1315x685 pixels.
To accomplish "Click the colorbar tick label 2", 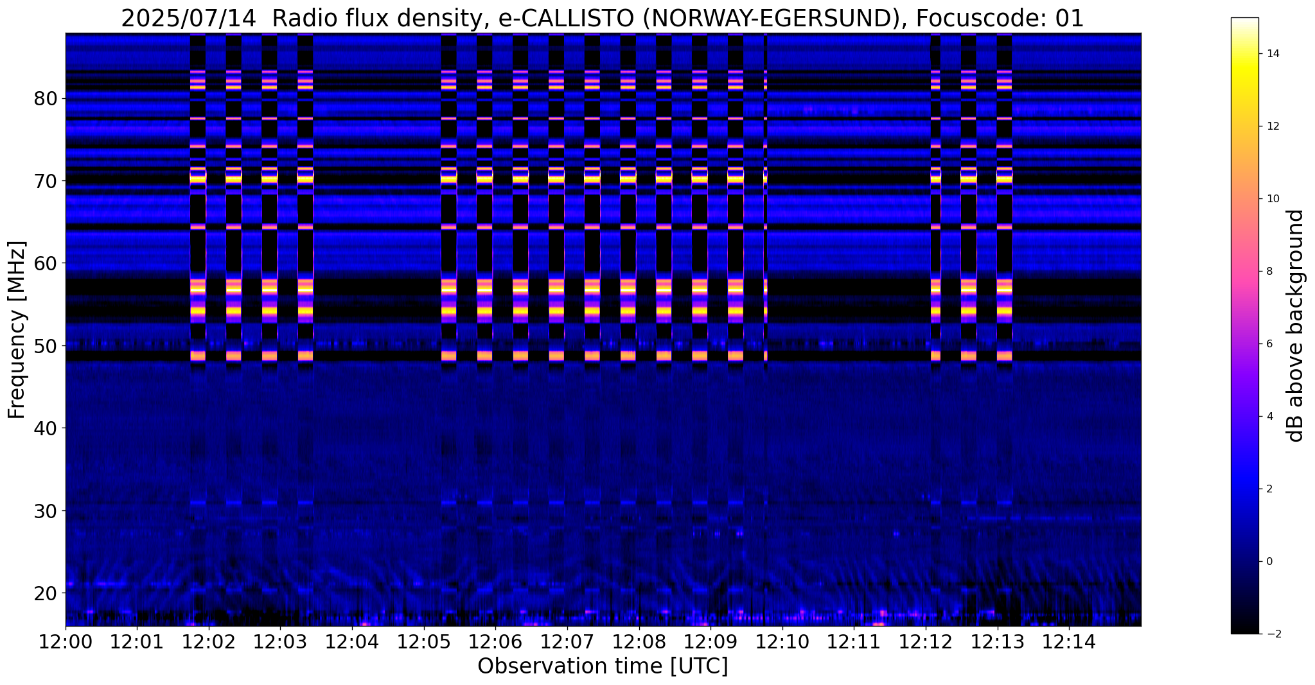I will click(1269, 489).
